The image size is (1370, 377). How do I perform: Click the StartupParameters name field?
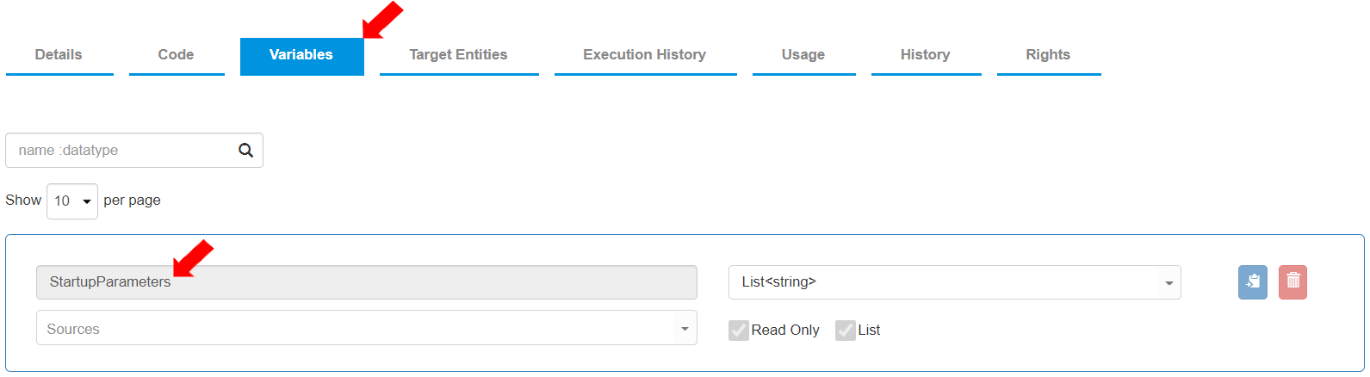click(x=366, y=282)
